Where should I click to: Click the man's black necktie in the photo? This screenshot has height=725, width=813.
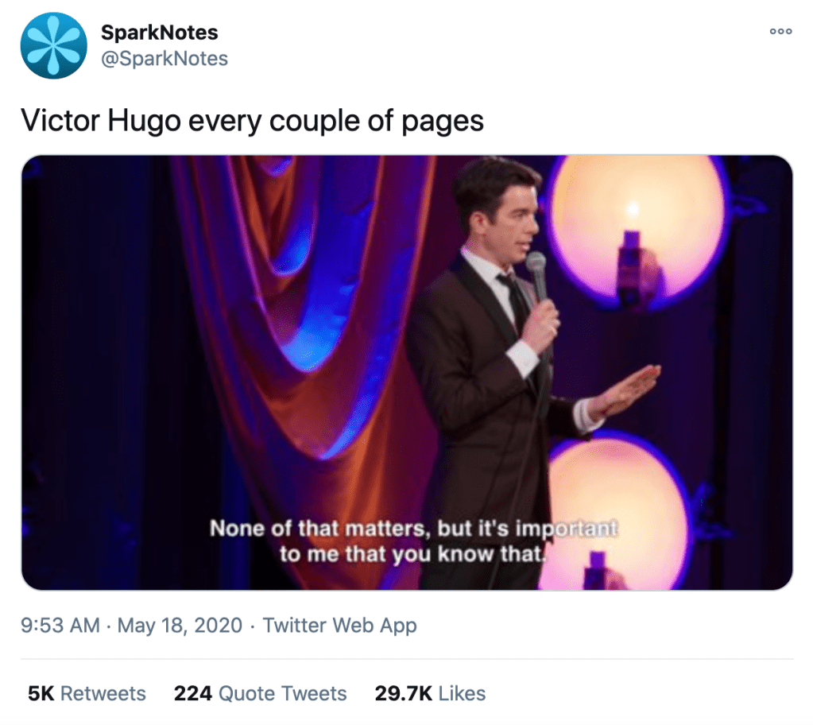click(x=514, y=298)
